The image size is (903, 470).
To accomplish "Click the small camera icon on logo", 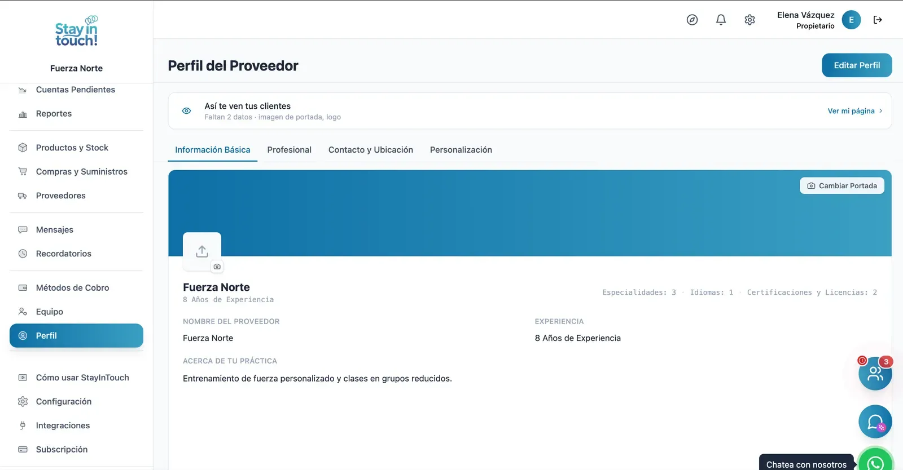I will tap(217, 267).
